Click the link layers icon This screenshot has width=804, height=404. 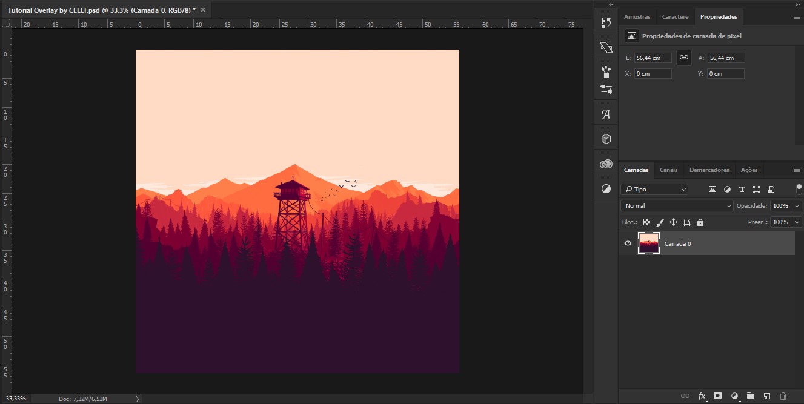point(685,396)
